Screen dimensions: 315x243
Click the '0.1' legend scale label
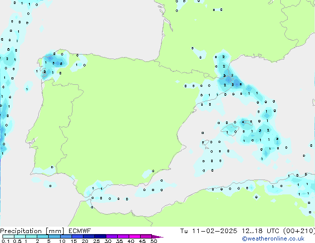point(5,241)
